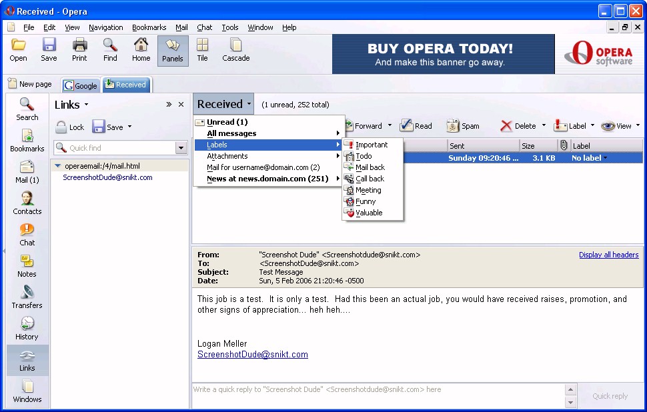Switch to the Google tab
647x412 pixels.
click(81, 85)
